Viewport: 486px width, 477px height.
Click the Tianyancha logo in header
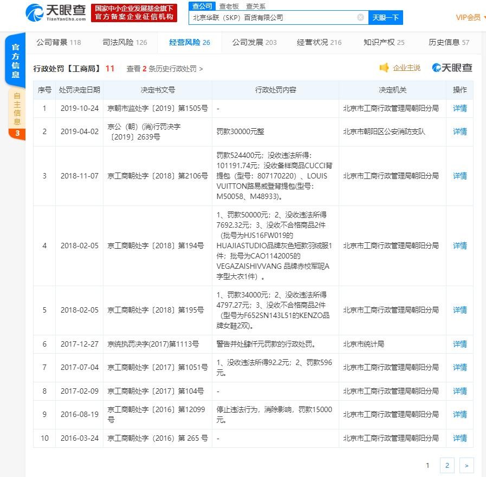coord(56,12)
